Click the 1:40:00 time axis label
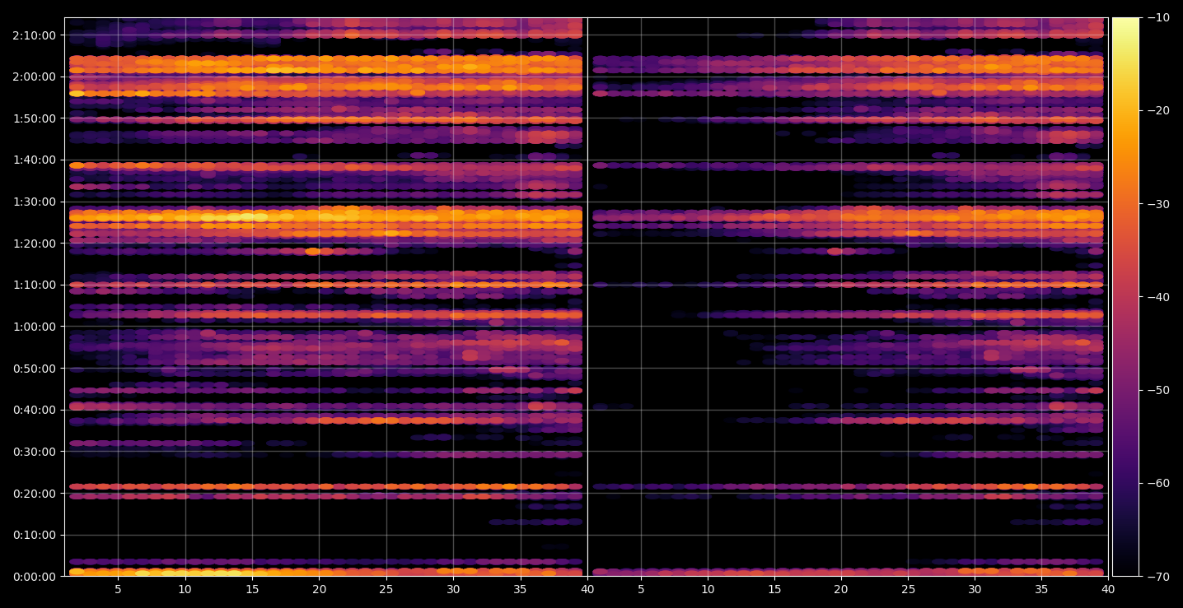This screenshot has height=608, width=1183. coord(35,160)
